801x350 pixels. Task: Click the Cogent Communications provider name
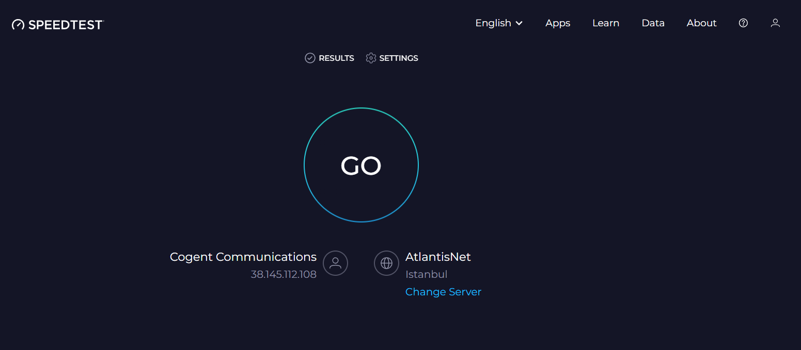click(243, 257)
